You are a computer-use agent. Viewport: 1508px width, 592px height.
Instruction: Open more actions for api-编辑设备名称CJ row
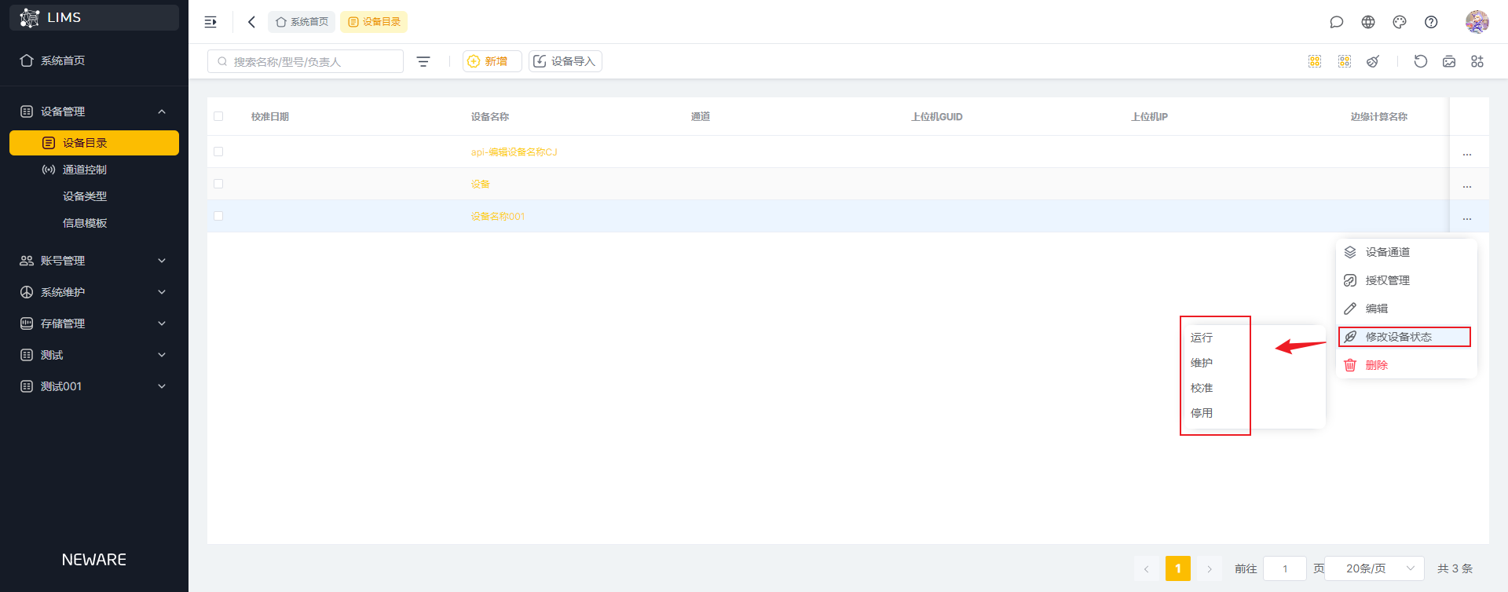tap(1467, 153)
